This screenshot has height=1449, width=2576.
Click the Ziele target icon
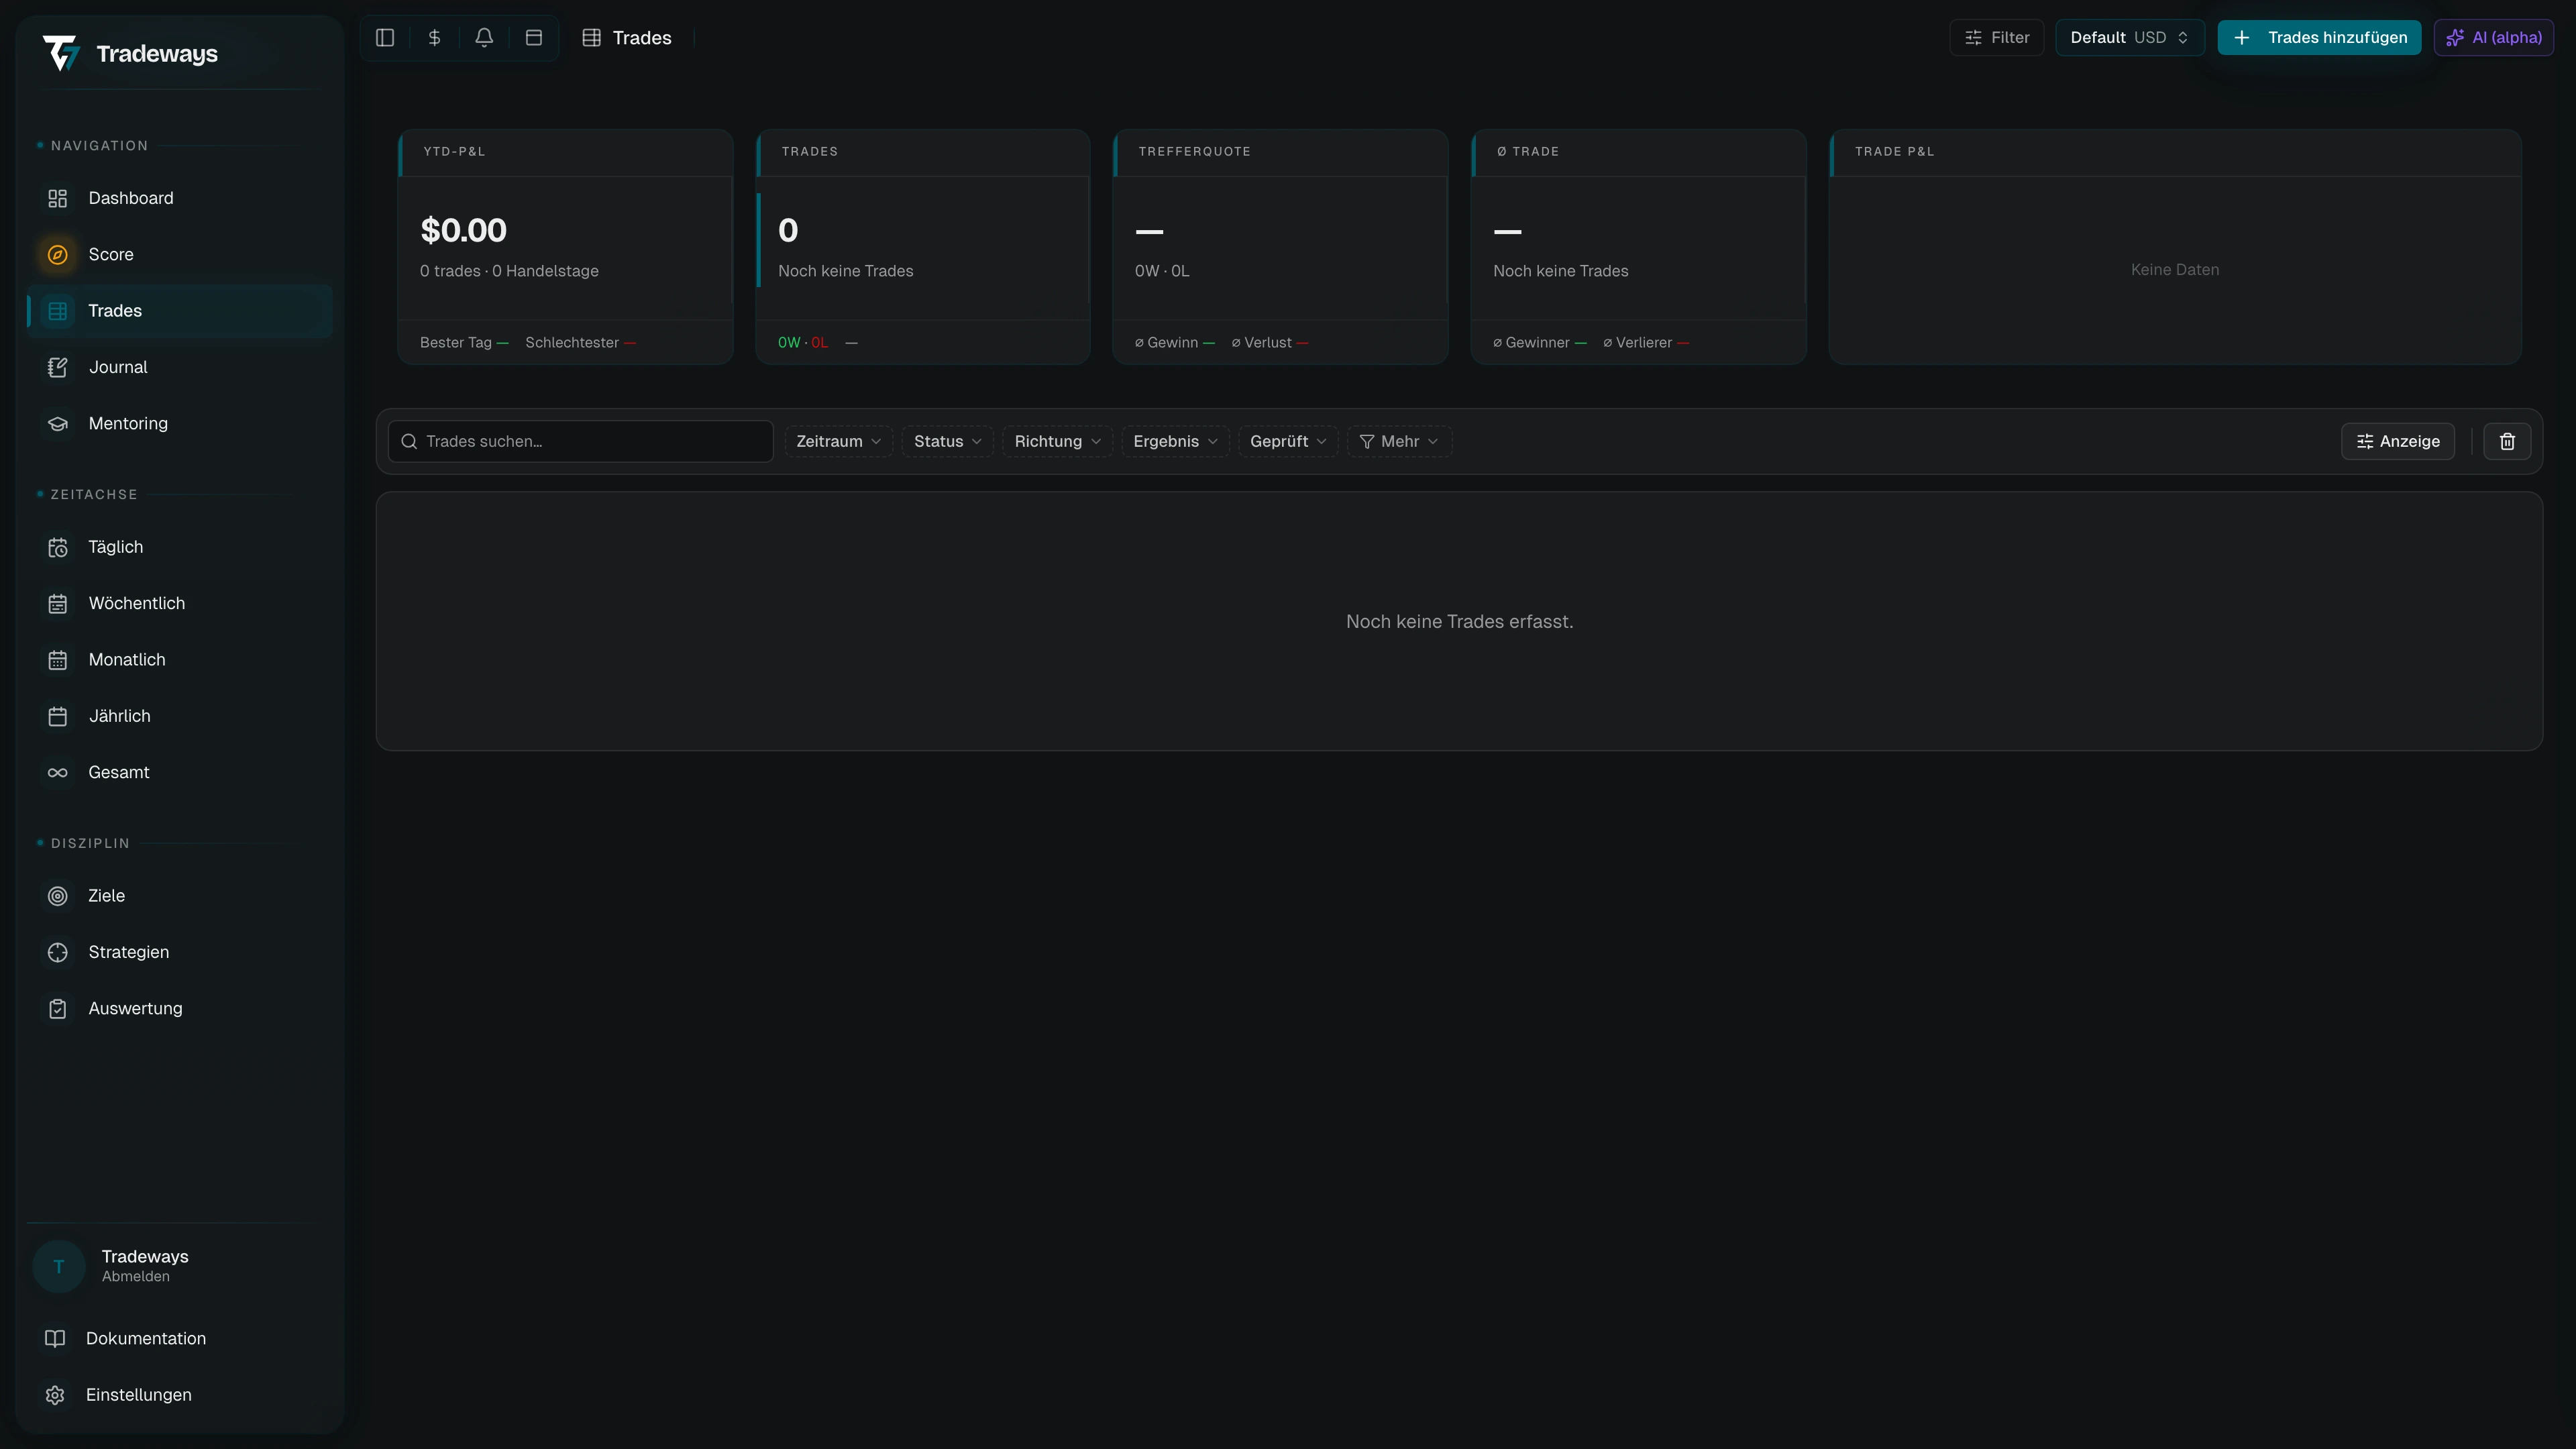[58, 896]
